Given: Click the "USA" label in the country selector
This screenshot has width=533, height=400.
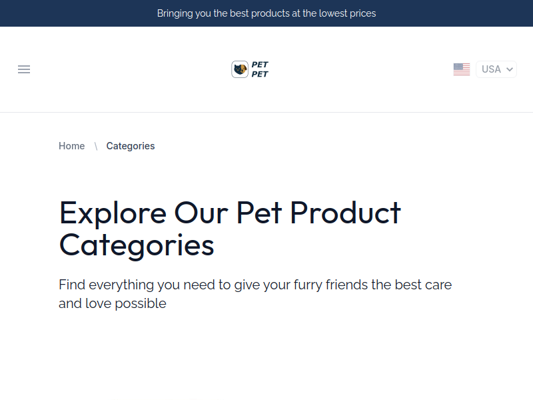Looking at the screenshot, I should pyautogui.click(x=491, y=69).
